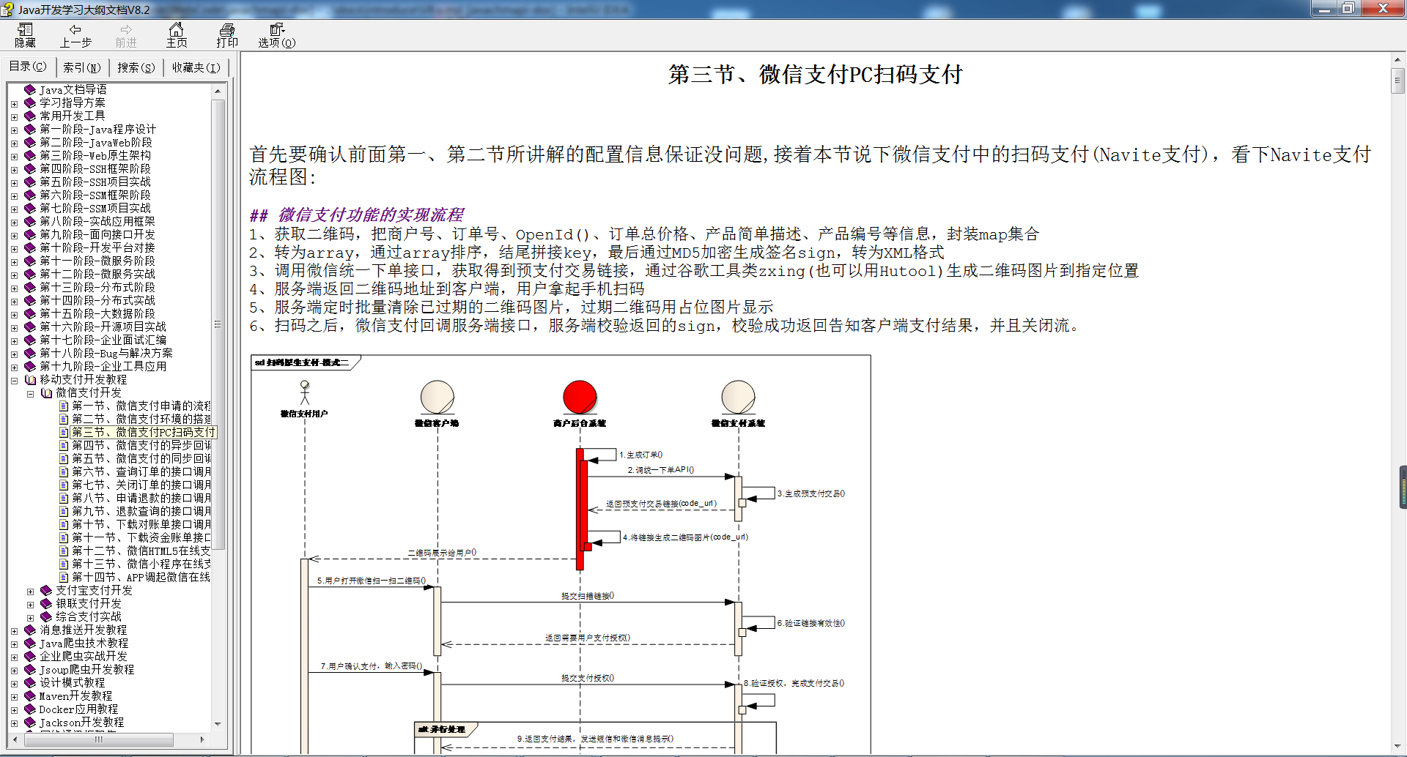The height and width of the screenshot is (757, 1407).
Task: Click the tree panel vertical scrollbar thumb
Action: pyautogui.click(x=218, y=324)
